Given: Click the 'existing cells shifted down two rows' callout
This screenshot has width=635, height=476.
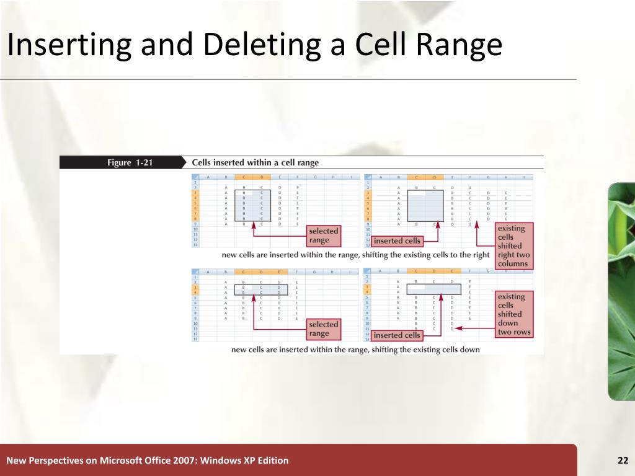Looking at the screenshot, I should [513, 314].
